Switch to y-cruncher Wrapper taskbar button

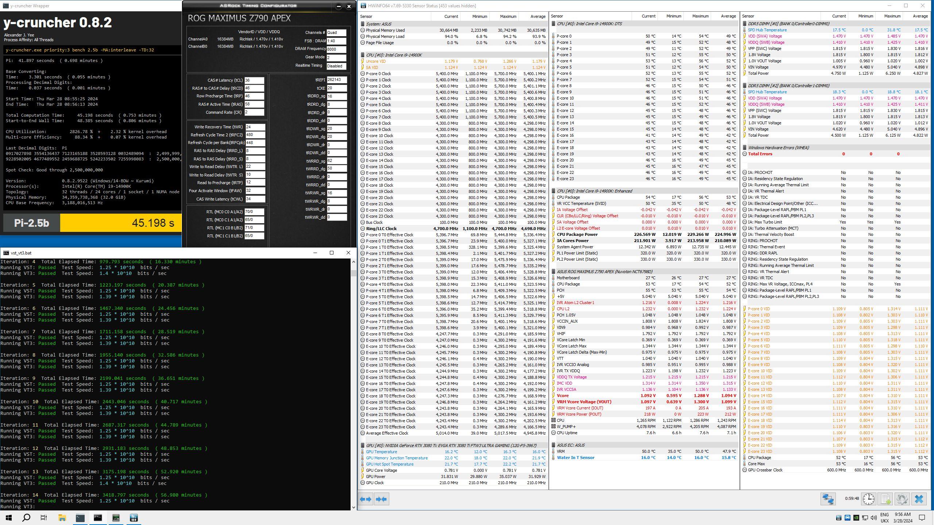(x=80, y=518)
